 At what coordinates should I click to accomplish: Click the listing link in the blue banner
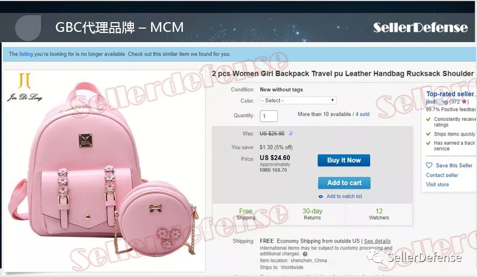click(x=26, y=54)
